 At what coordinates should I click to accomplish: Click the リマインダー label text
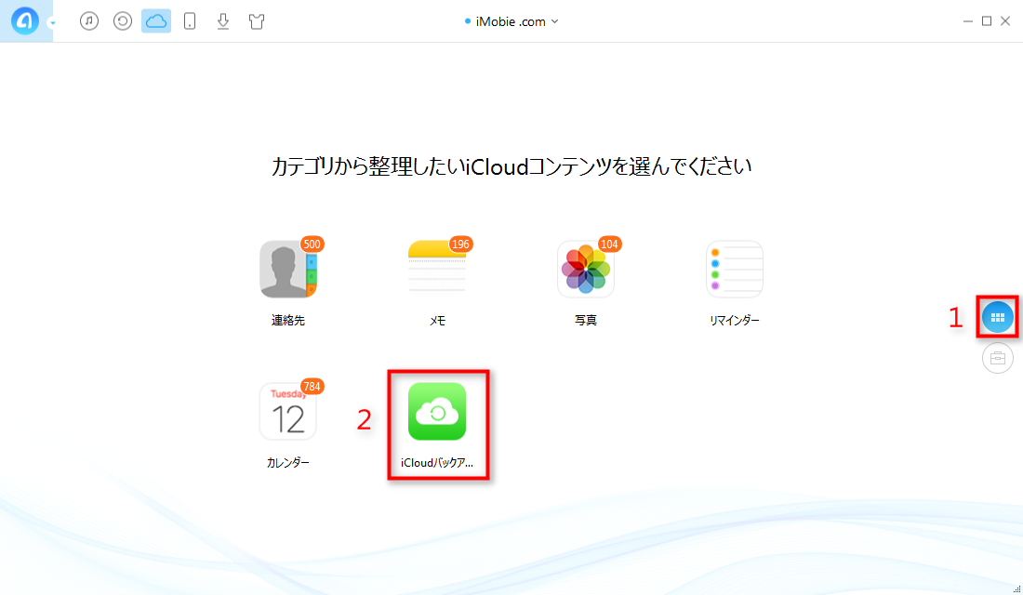click(735, 321)
